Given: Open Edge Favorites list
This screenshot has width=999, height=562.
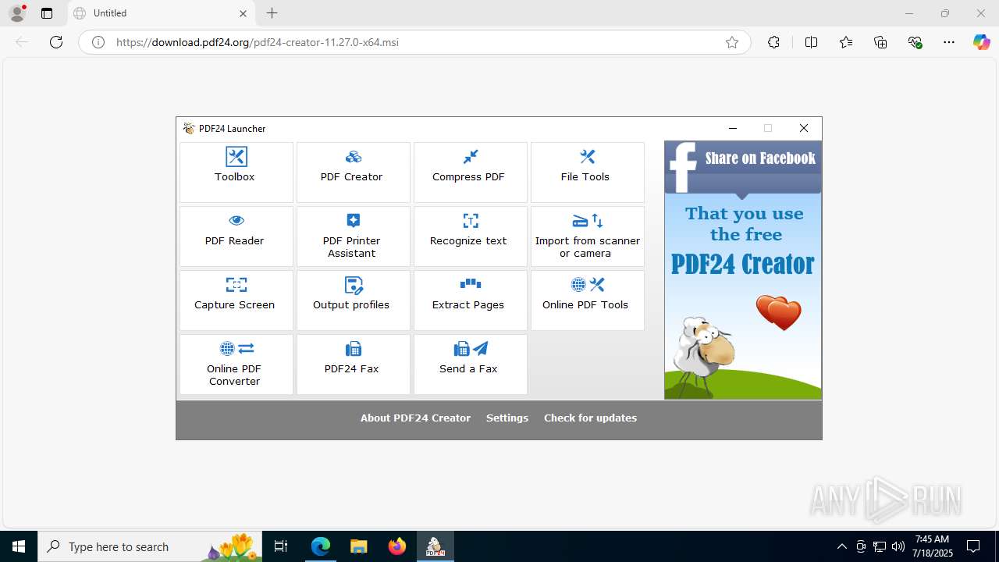Looking at the screenshot, I should pos(846,42).
